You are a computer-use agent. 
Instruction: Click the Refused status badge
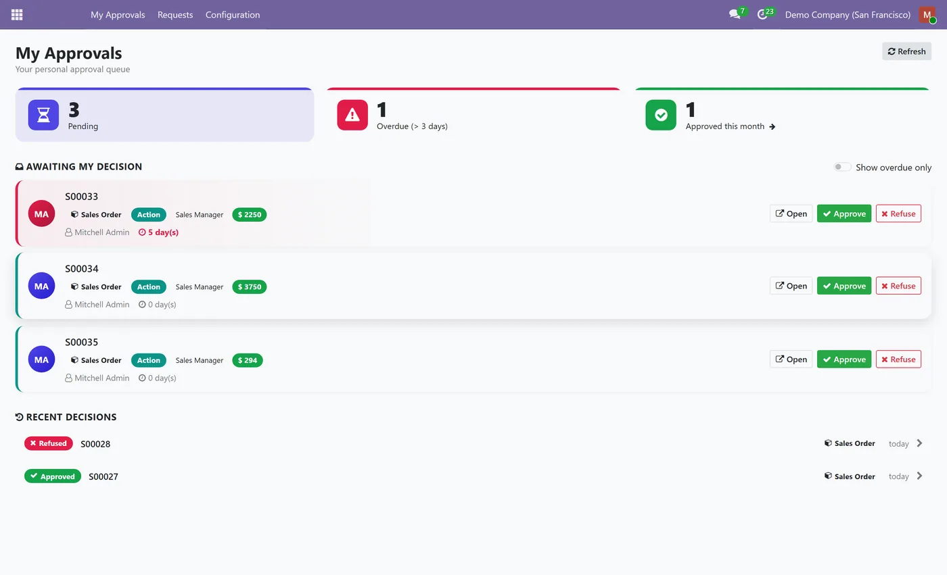tap(49, 443)
